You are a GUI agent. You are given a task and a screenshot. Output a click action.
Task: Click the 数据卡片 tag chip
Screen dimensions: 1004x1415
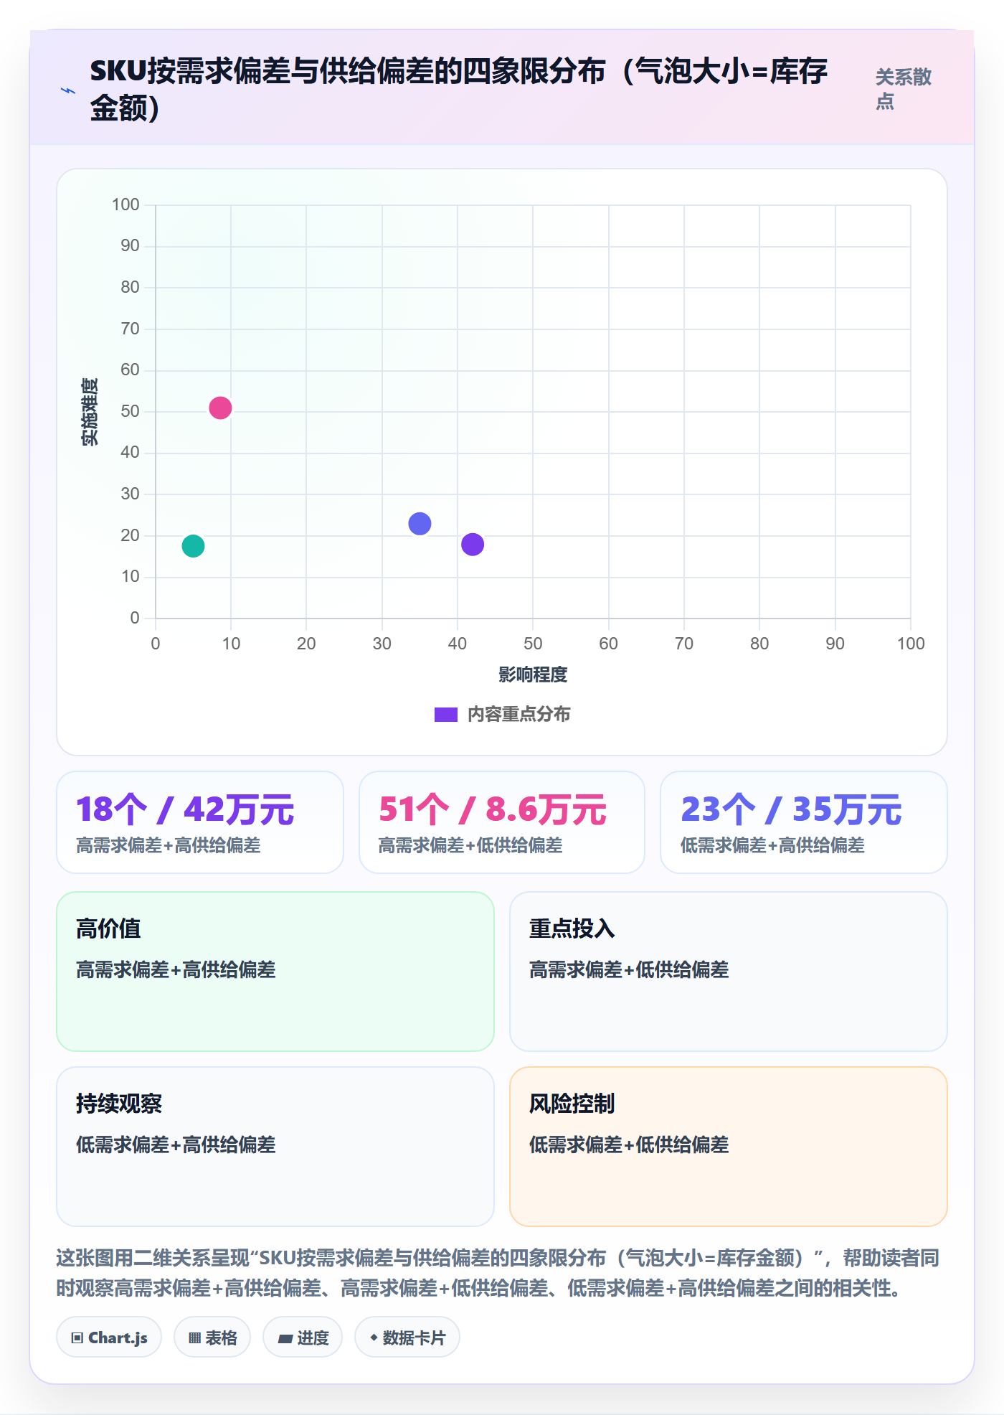(407, 1338)
